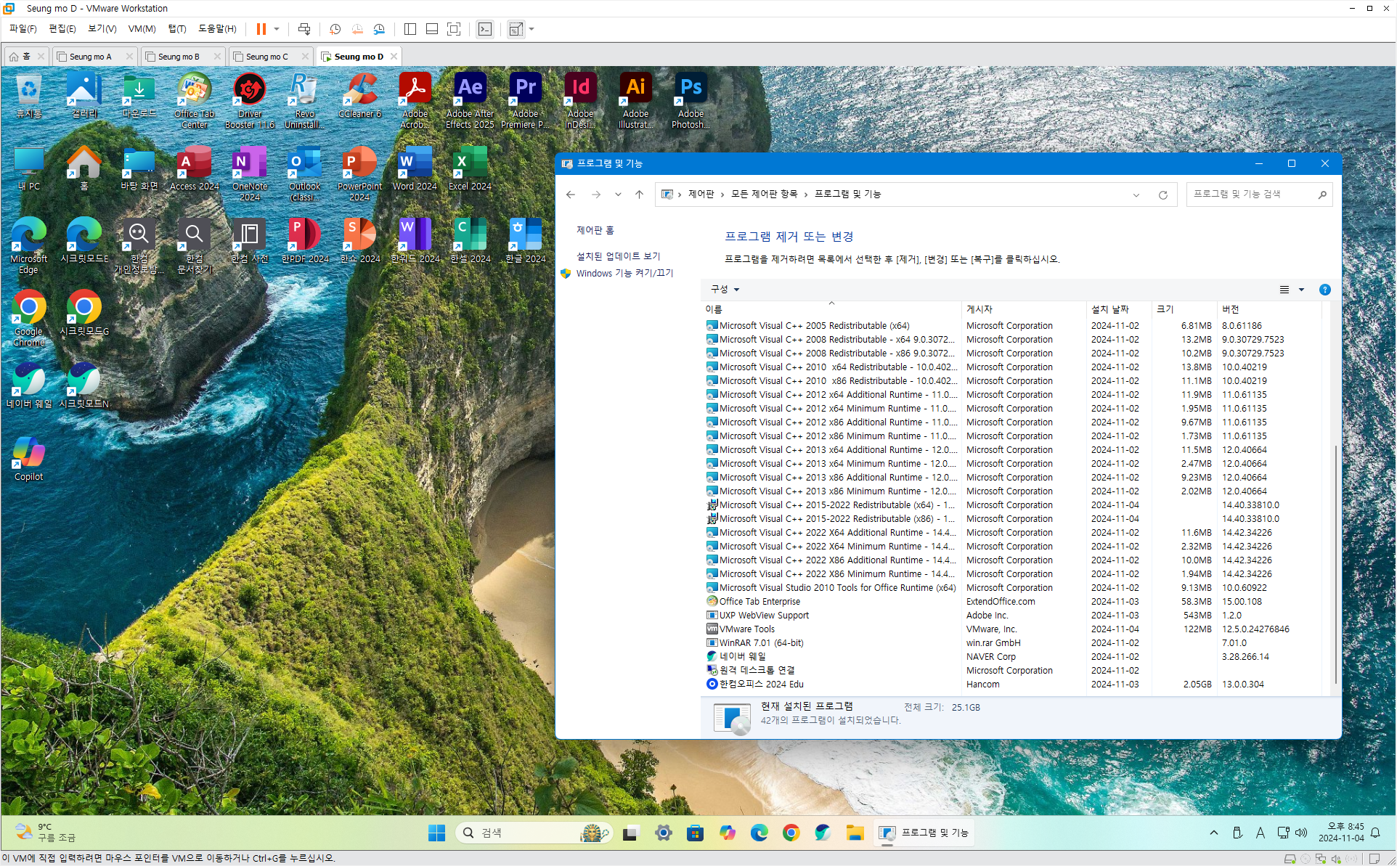The width and height of the screenshot is (1397, 866).
Task: Click the take snapshot toolbar icon
Action: point(335,29)
